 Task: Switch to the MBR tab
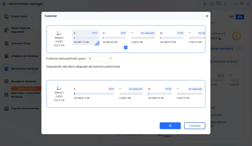click(240, 17)
